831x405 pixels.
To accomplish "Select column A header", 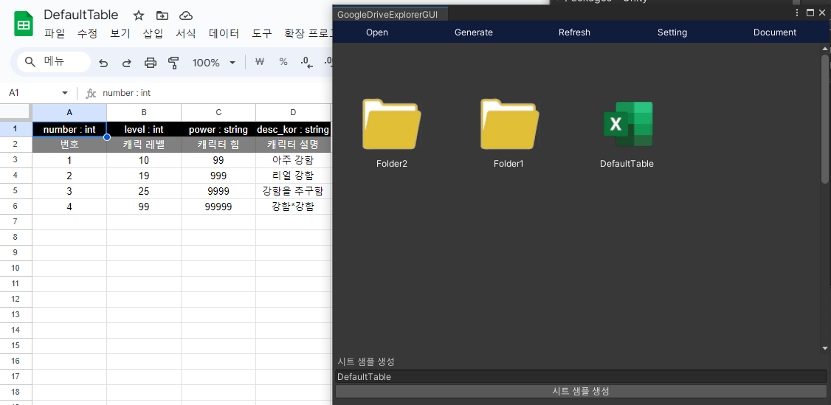I will [x=69, y=112].
